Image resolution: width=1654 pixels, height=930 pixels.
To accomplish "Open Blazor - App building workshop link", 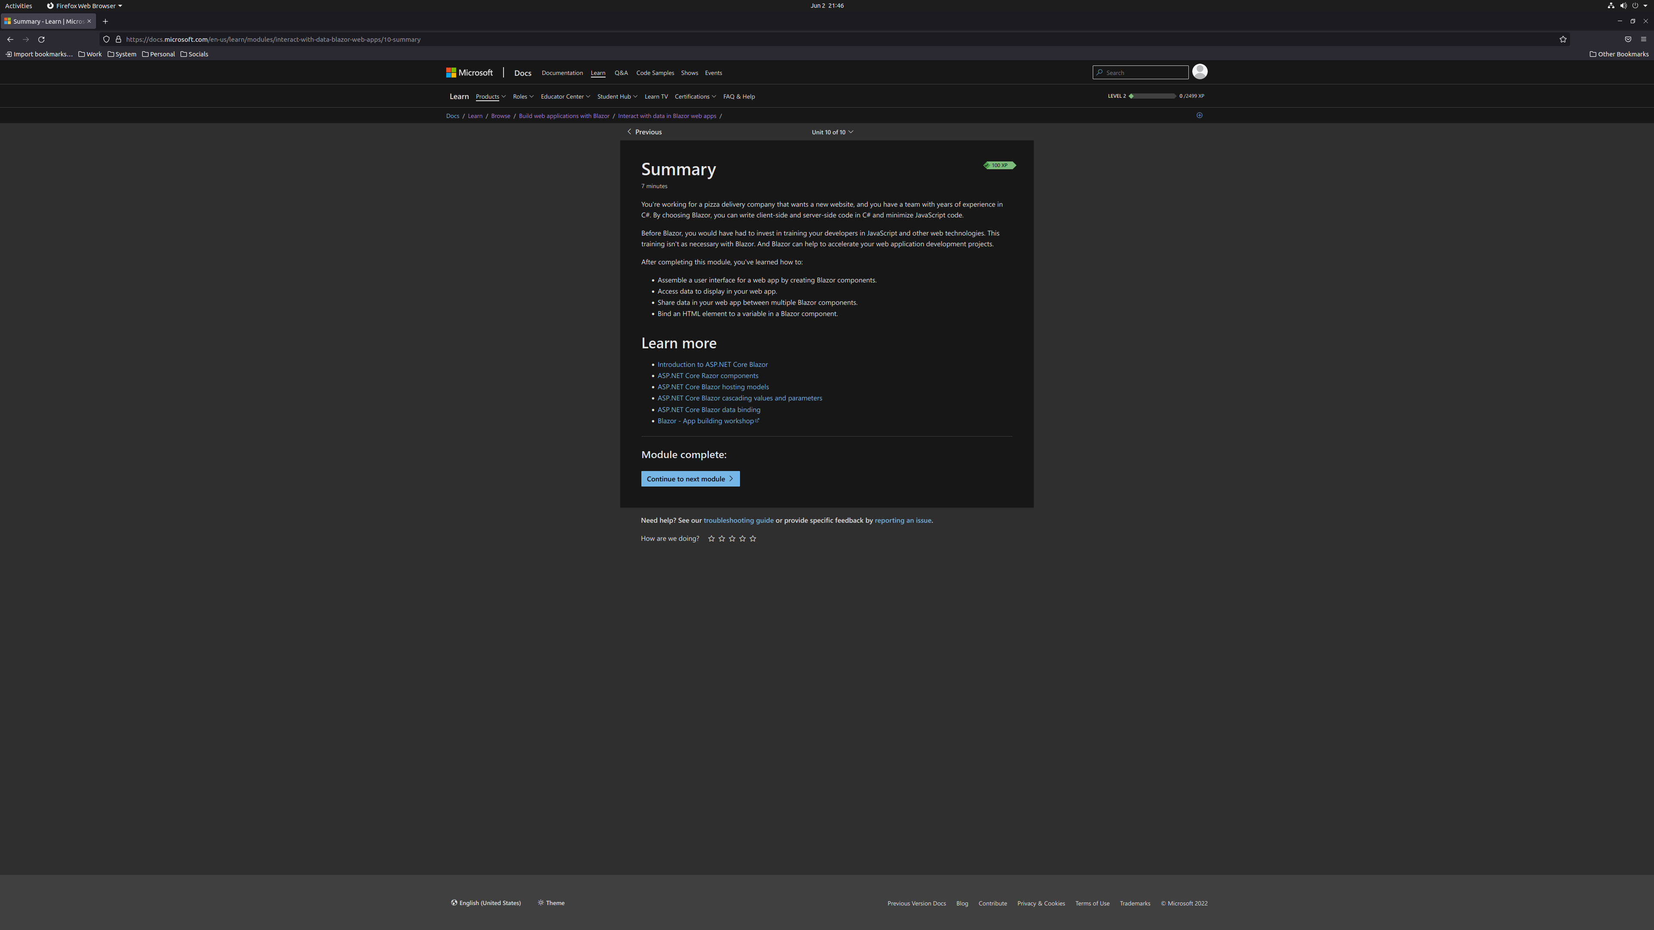I will [708, 421].
